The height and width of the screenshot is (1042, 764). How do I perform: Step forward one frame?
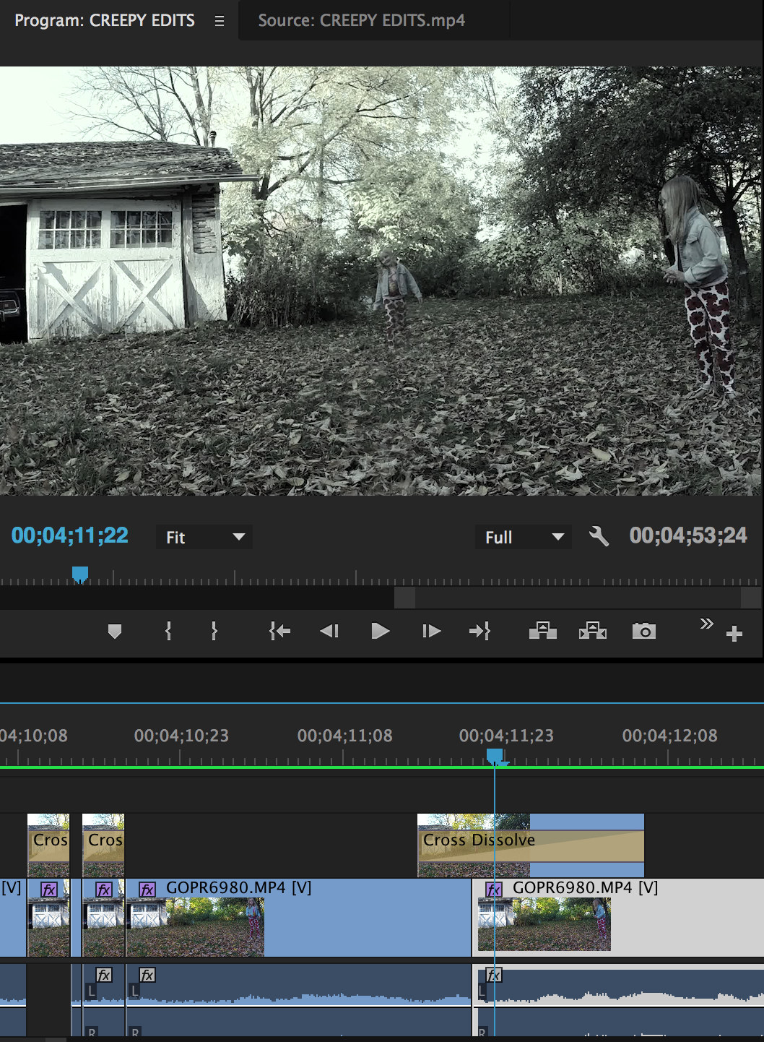(x=430, y=632)
